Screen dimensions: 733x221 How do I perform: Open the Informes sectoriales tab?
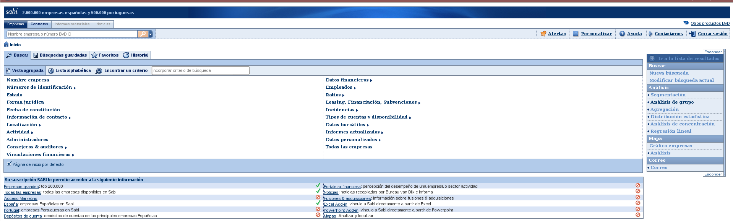point(72,24)
